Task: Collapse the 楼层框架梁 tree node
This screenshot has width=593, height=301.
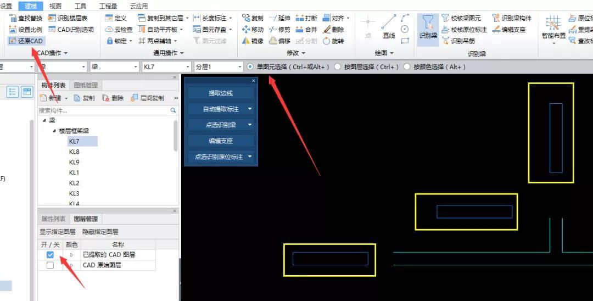Action: click(x=54, y=131)
